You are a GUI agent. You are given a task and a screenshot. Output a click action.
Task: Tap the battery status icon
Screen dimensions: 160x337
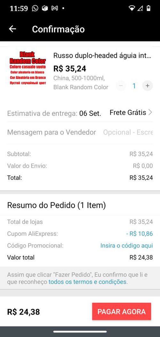click(148, 8)
